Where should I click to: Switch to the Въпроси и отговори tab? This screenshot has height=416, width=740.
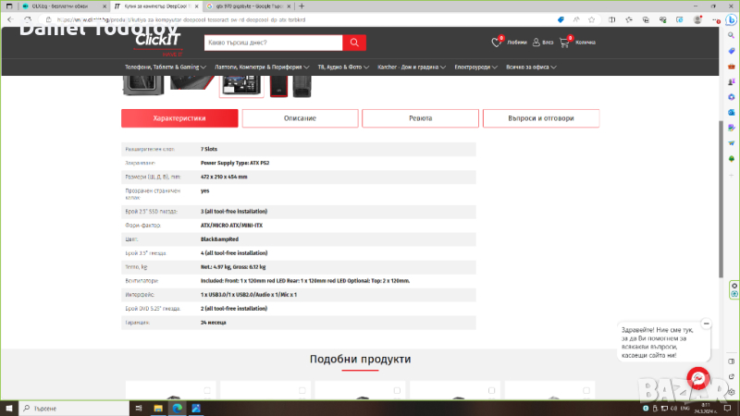(540, 118)
